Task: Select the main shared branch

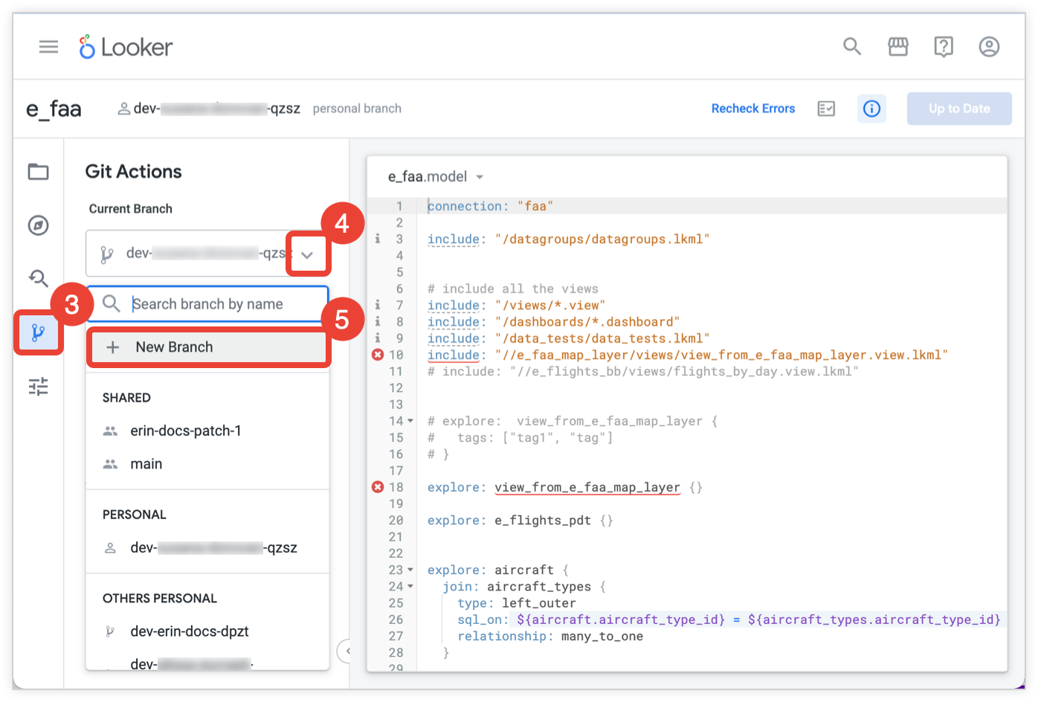Action: pyautogui.click(x=146, y=464)
